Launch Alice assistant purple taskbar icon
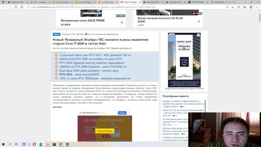Screen dimensions: 261x147 pyautogui.click(x=24, y=144)
